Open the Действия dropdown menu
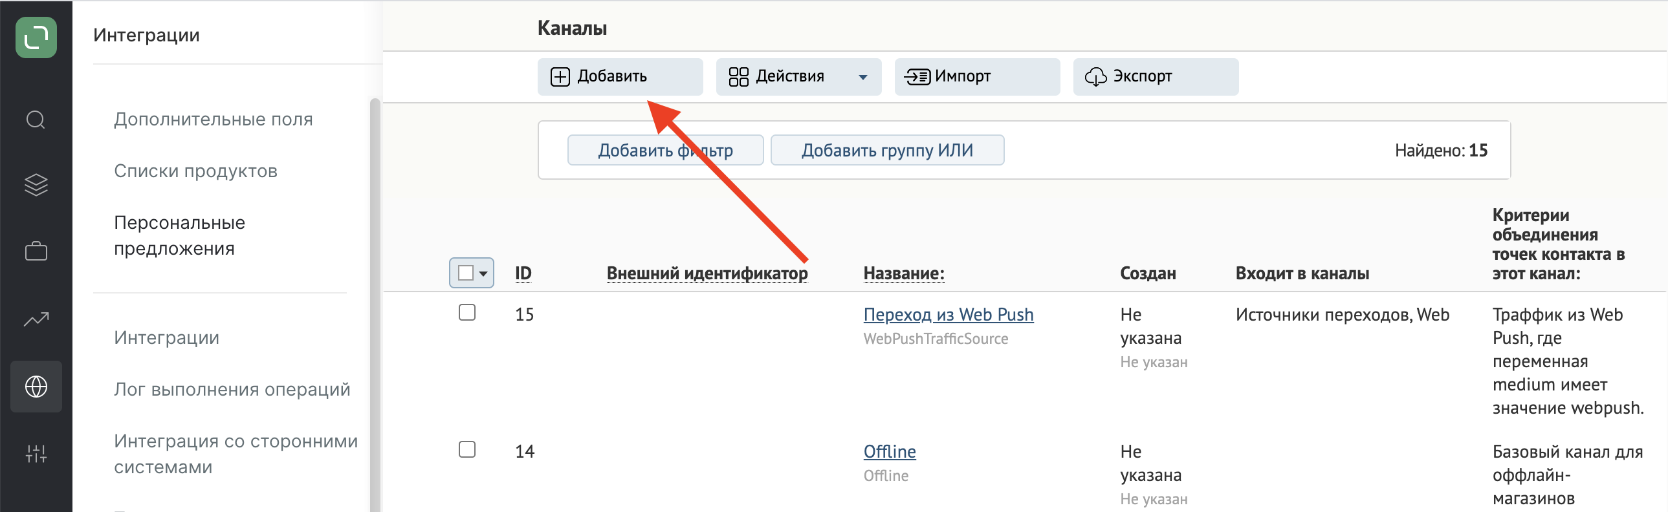This screenshot has height=512, width=1668. [x=798, y=76]
